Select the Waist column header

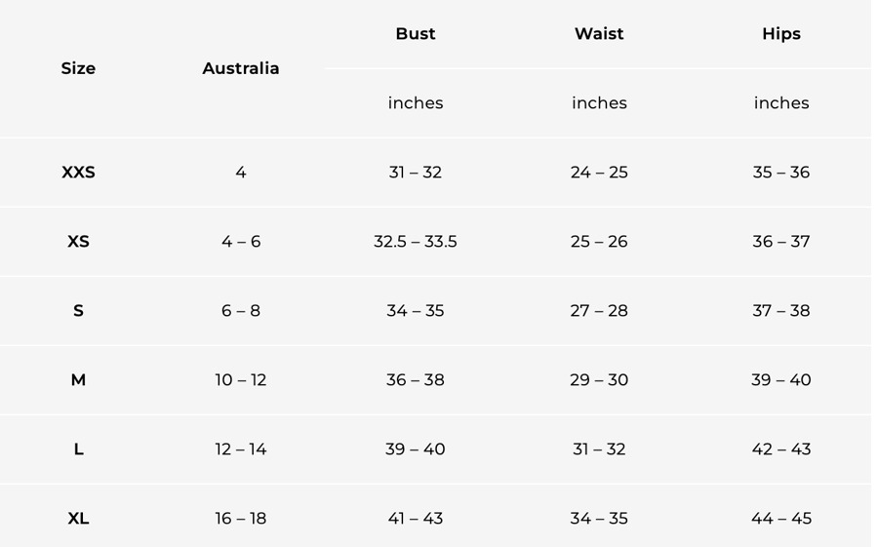coord(599,34)
